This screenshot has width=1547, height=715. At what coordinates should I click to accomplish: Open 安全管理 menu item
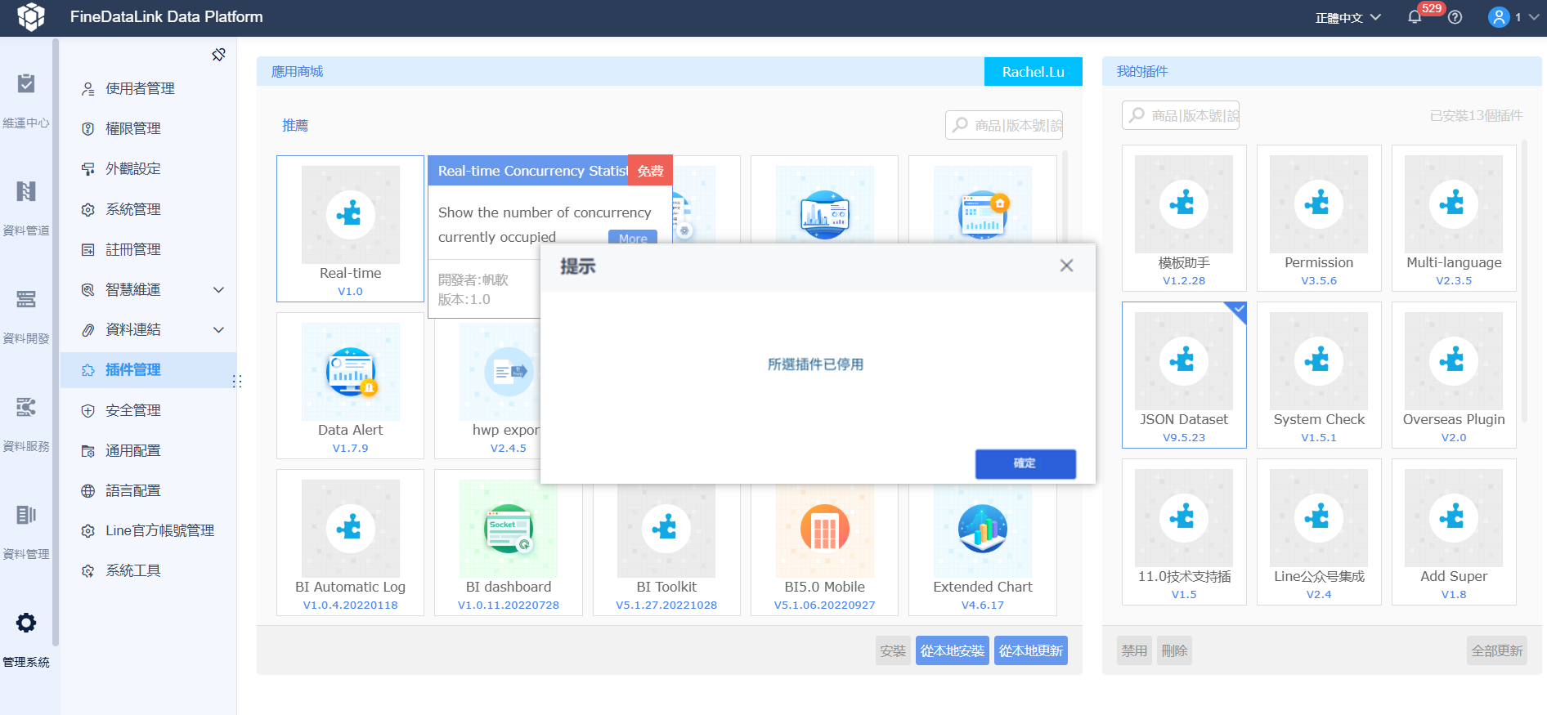pos(148,410)
